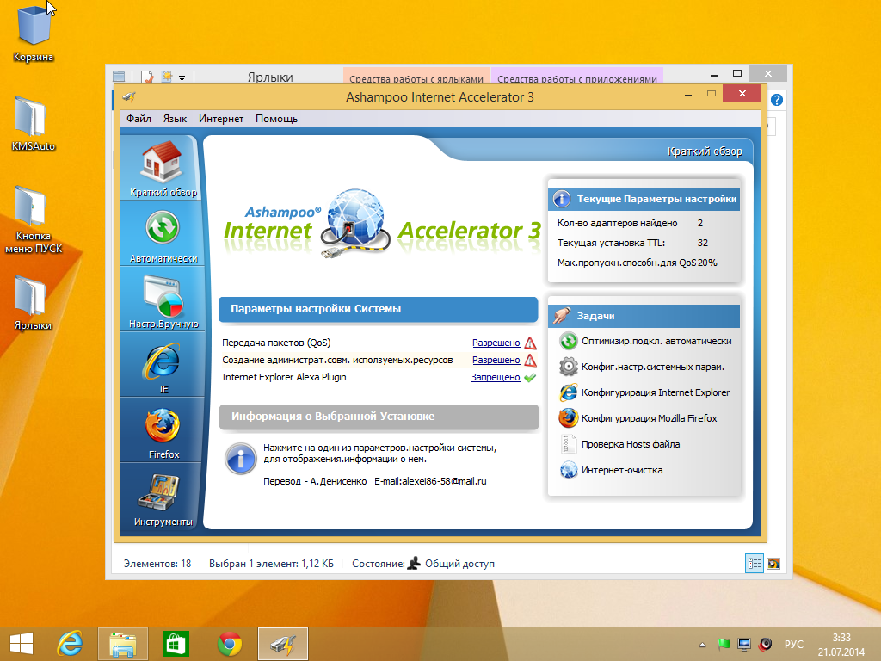Open the IE sidebar section
Viewport: 881px width, 661px height.
(x=163, y=367)
